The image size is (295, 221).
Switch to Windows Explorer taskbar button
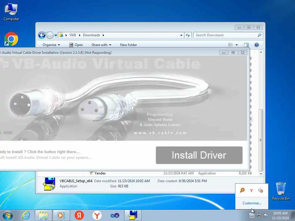(x=44, y=215)
